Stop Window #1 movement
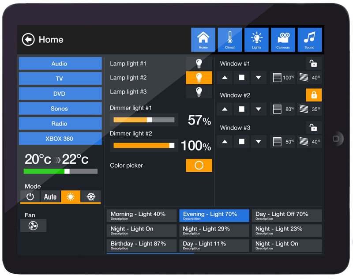 pyautogui.click(x=241, y=78)
